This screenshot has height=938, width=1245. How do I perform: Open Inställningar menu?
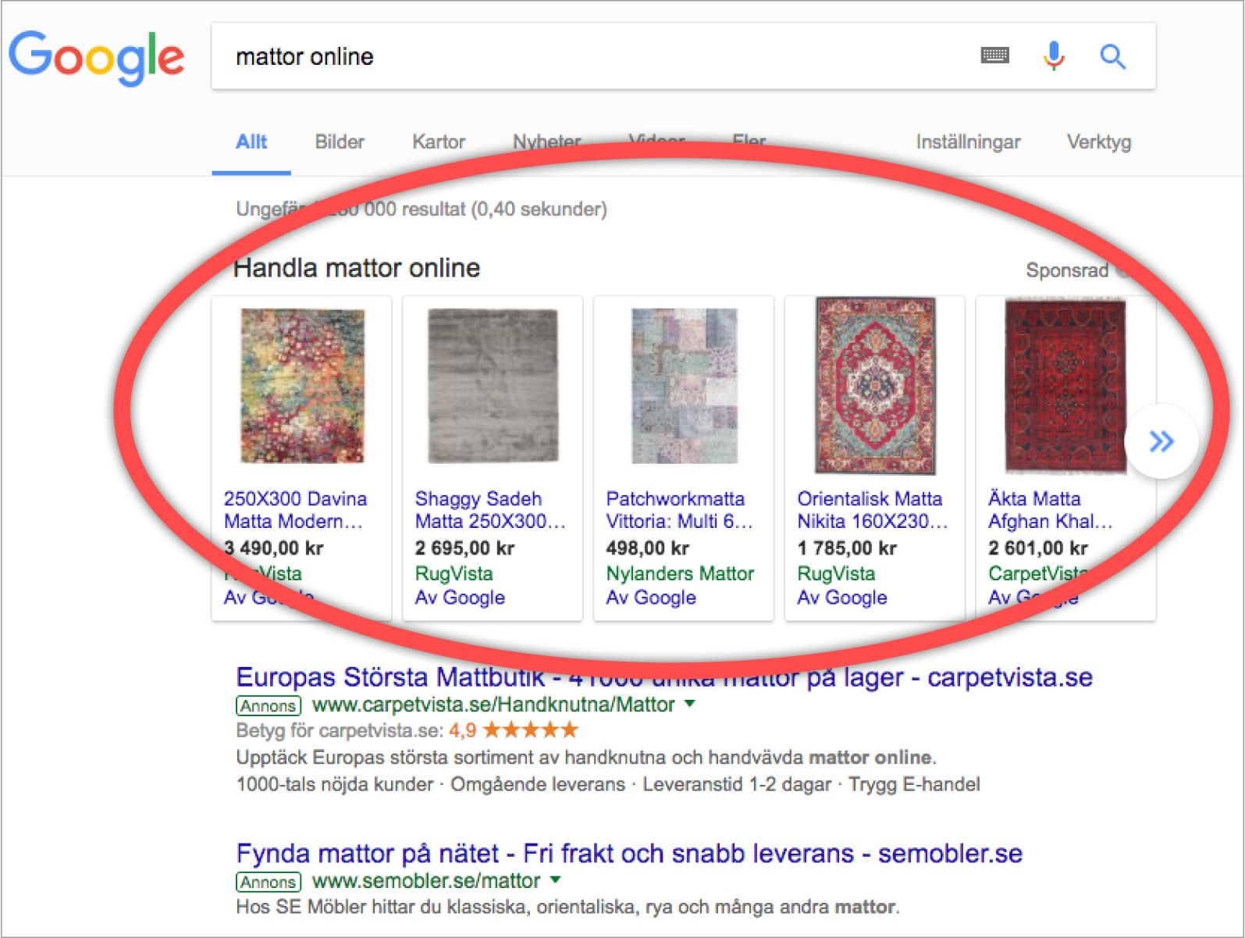coord(968,142)
